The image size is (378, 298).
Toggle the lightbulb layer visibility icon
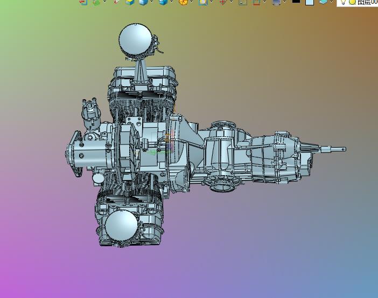[343, 2]
